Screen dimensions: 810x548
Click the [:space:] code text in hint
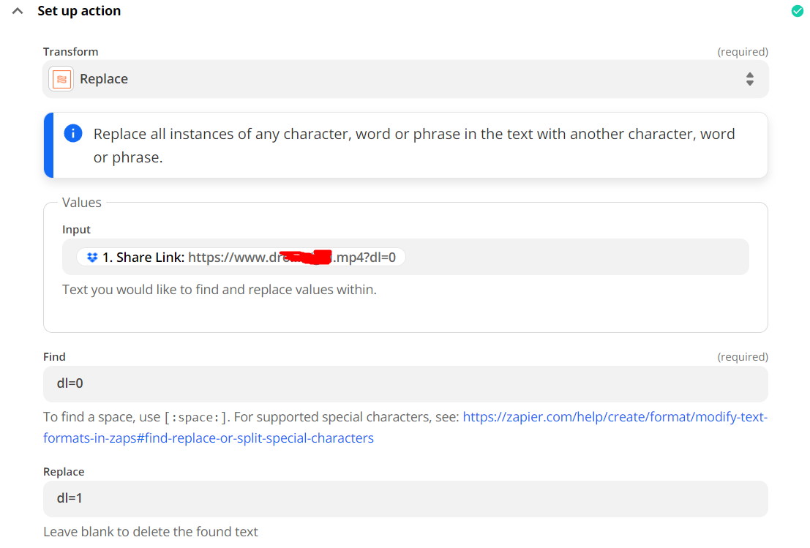[197, 418]
